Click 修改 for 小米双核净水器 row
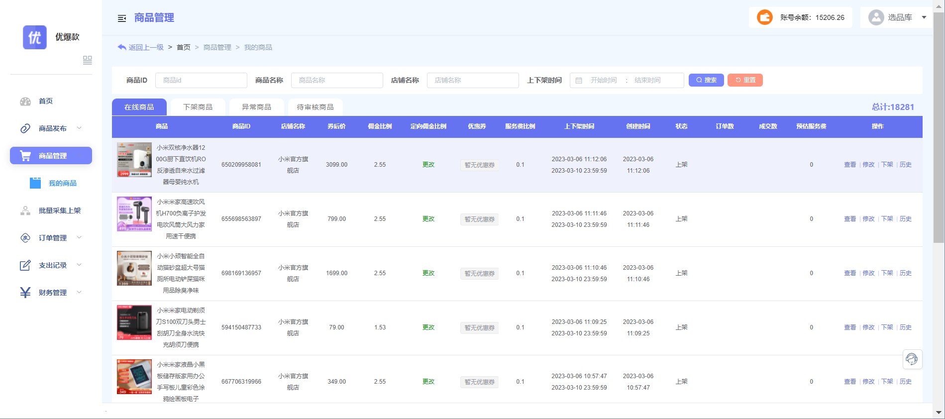Viewport: 945px width, 419px height. tap(868, 165)
